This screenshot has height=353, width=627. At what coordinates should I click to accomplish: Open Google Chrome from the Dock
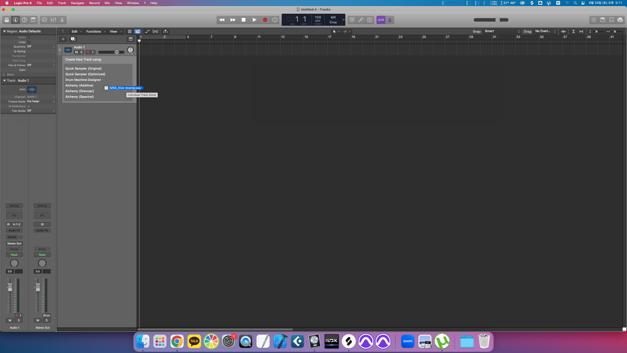pos(177,342)
